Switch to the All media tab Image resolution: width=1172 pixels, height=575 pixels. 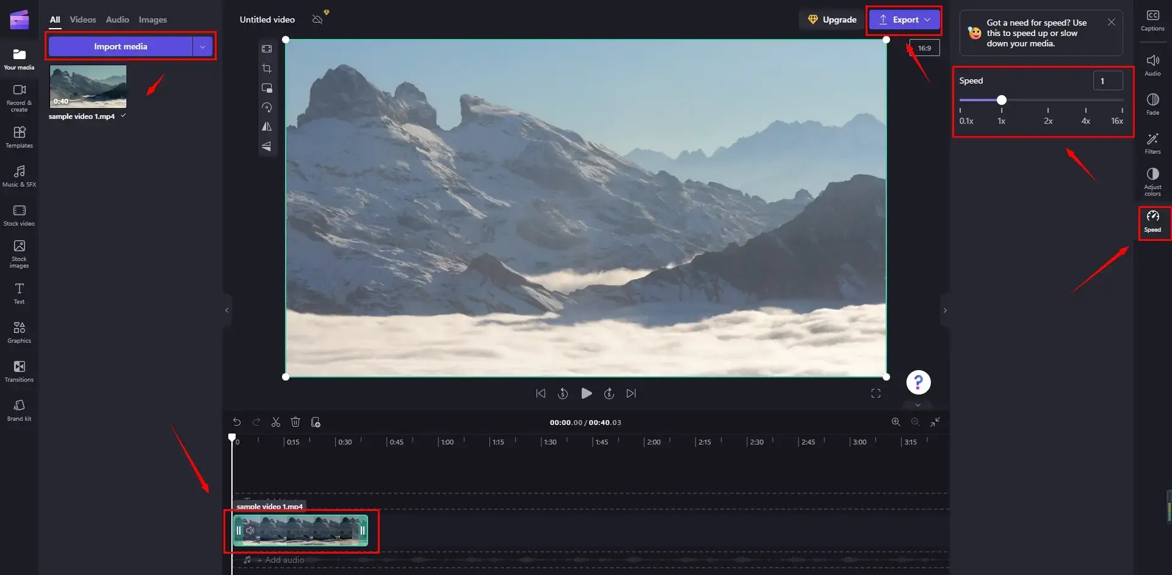point(55,20)
